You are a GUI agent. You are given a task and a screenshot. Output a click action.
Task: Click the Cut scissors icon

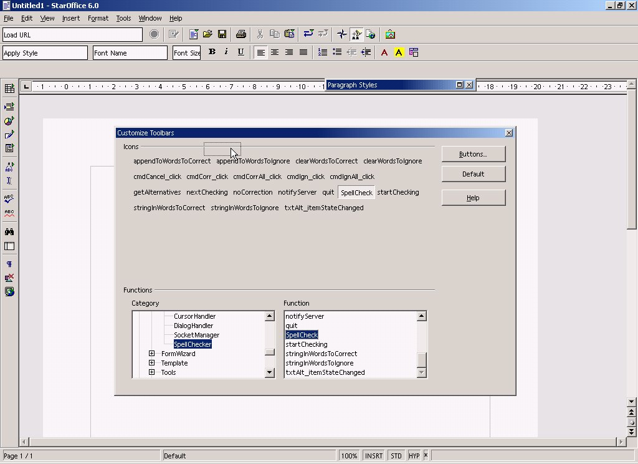[260, 34]
